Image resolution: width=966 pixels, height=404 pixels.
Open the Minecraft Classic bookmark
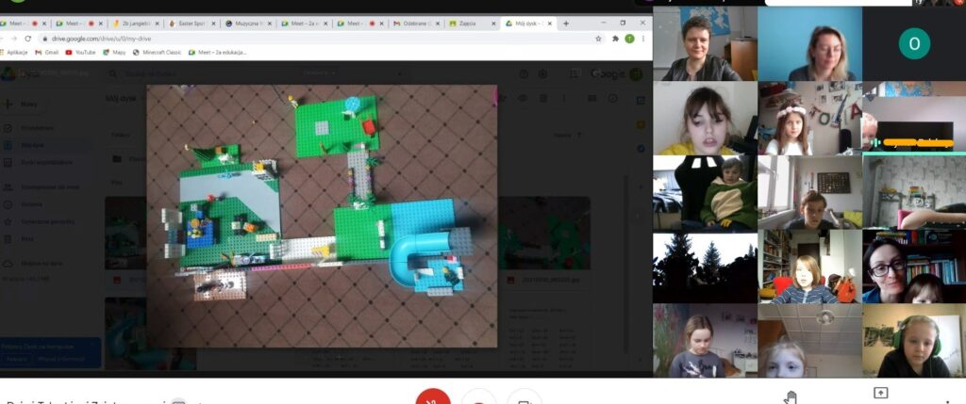(158, 53)
